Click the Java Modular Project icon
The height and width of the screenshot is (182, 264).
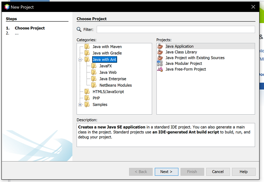160,63
